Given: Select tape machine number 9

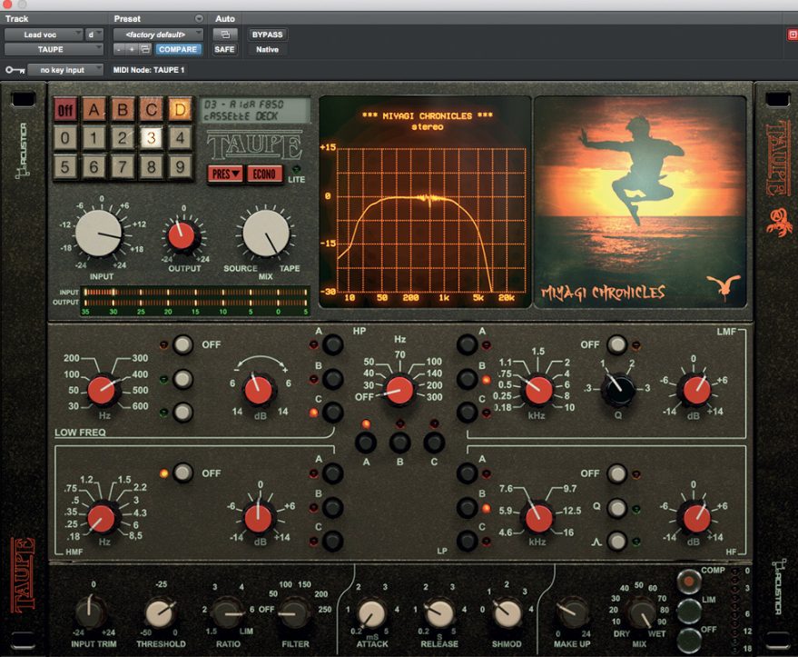Looking at the screenshot, I should (180, 166).
